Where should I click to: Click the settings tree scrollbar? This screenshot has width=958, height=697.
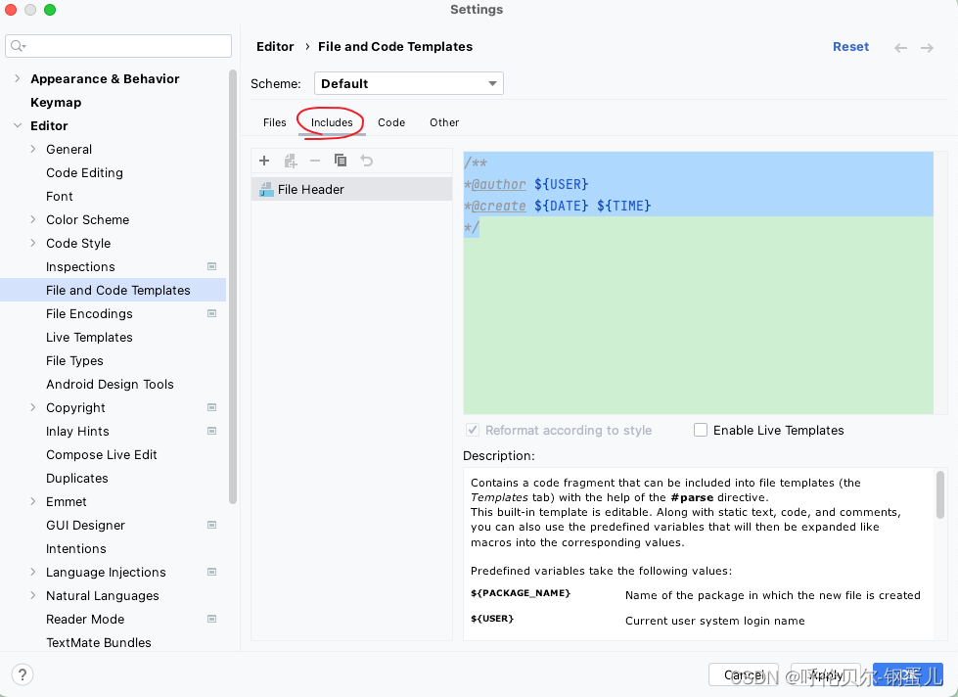[x=232, y=288]
